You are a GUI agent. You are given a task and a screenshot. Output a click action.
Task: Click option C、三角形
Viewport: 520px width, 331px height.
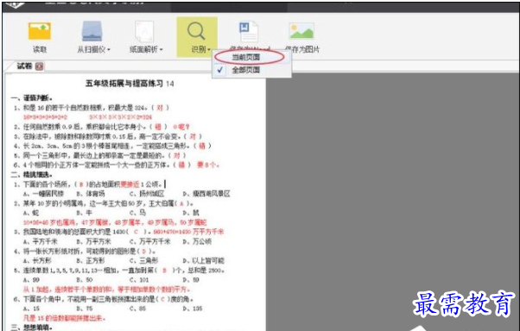143,261
